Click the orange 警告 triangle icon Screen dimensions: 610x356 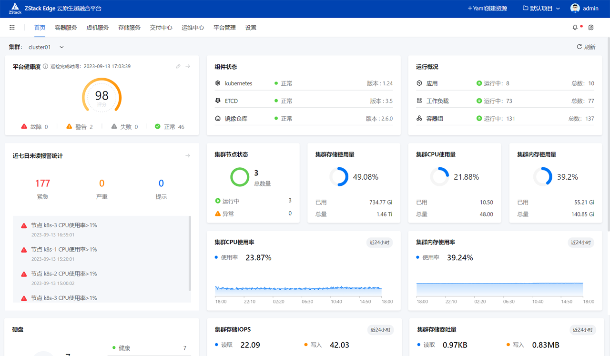(69, 126)
